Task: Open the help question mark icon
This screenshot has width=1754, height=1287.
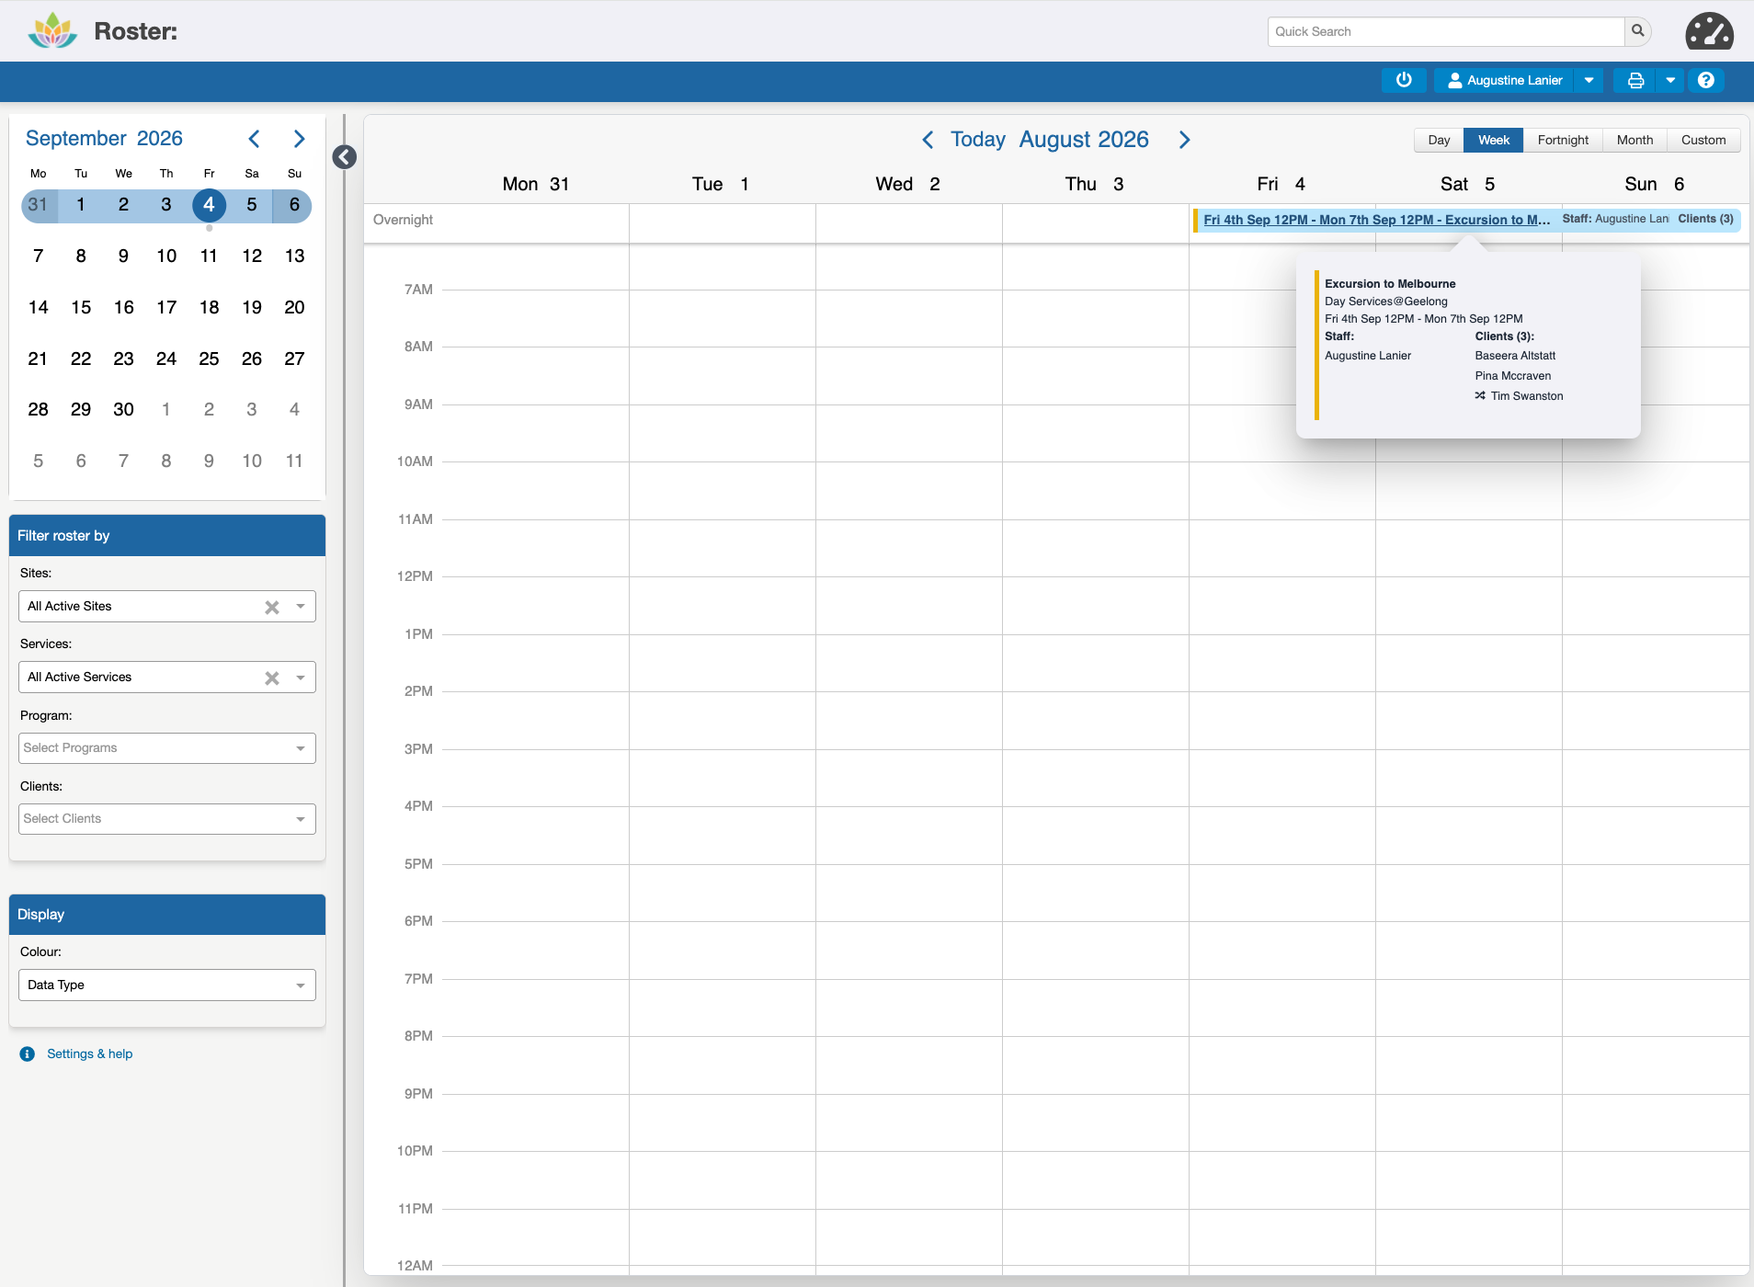Action: 1706,81
